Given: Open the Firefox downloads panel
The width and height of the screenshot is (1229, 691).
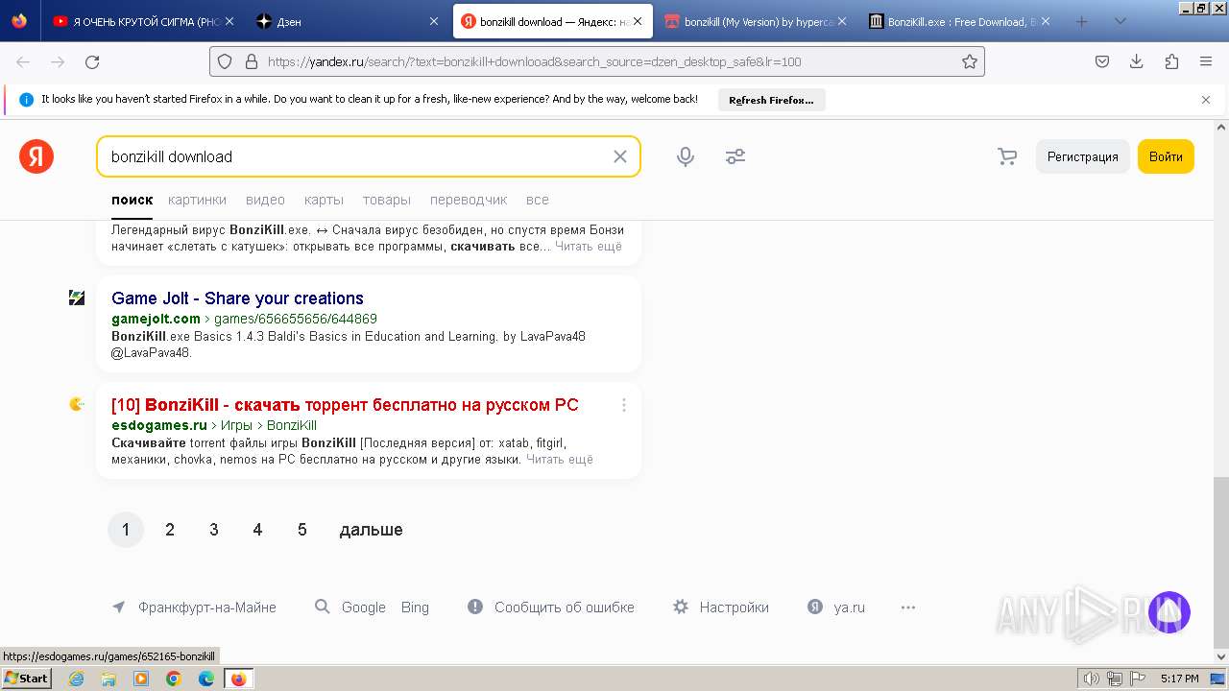Looking at the screenshot, I should 1136,61.
